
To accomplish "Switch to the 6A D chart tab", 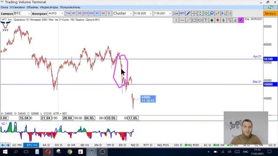I will (46, 145).
